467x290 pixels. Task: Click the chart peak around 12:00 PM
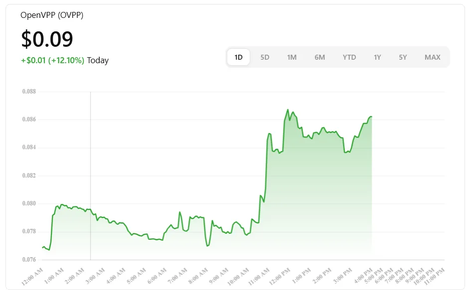(288, 109)
